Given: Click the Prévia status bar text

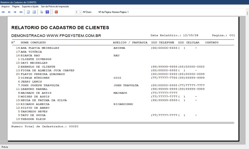Looking at the screenshot, I should click(x=5, y=147).
